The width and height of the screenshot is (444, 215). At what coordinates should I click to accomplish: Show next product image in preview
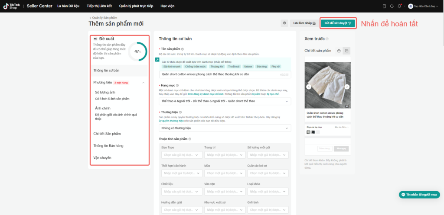click(x=347, y=87)
